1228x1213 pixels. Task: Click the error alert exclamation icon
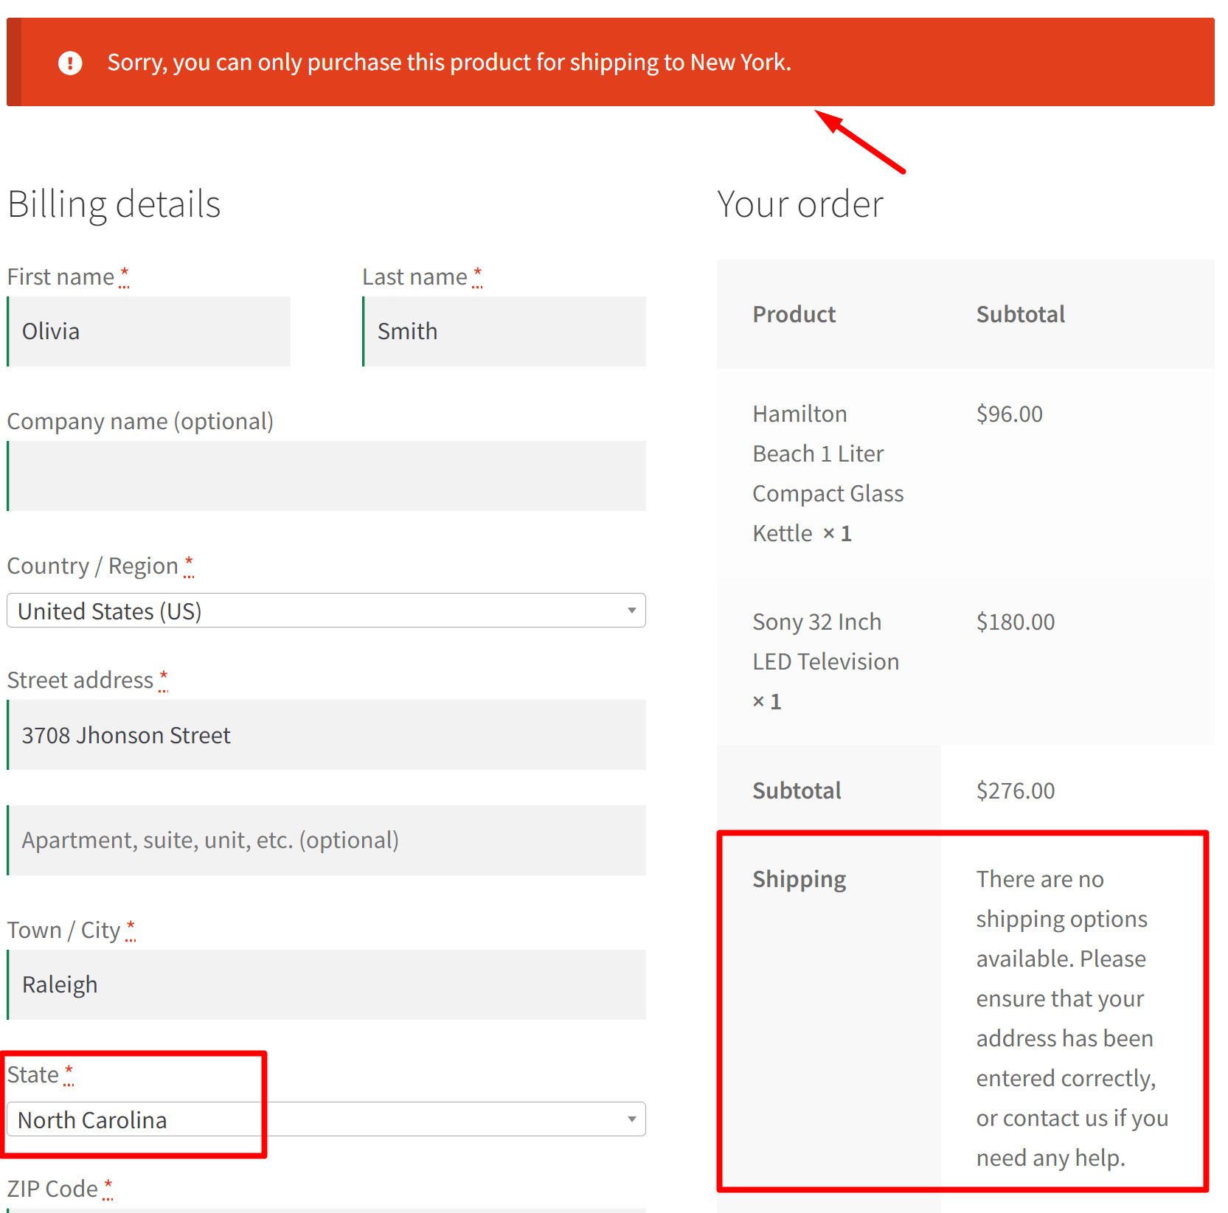70,62
